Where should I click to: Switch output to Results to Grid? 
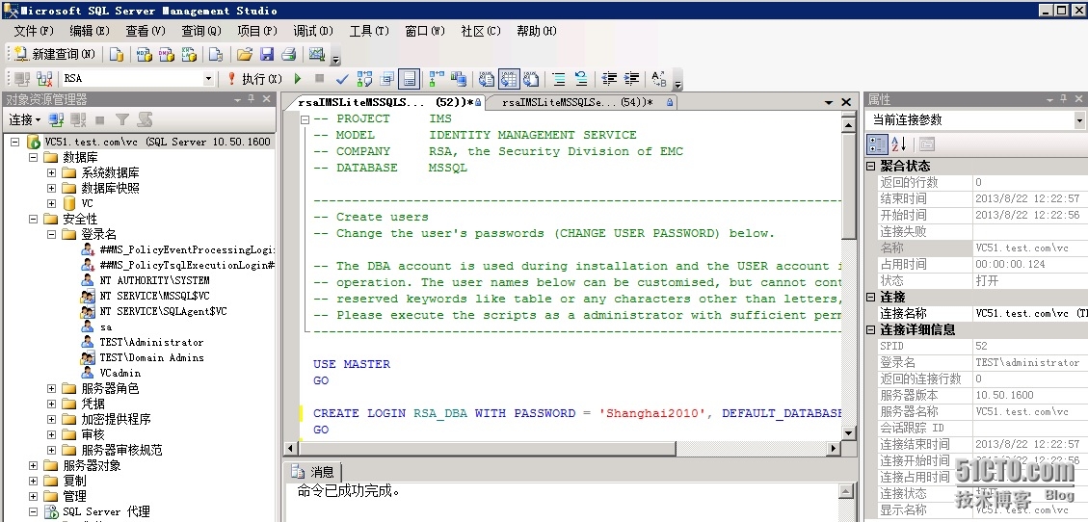(509, 79)
